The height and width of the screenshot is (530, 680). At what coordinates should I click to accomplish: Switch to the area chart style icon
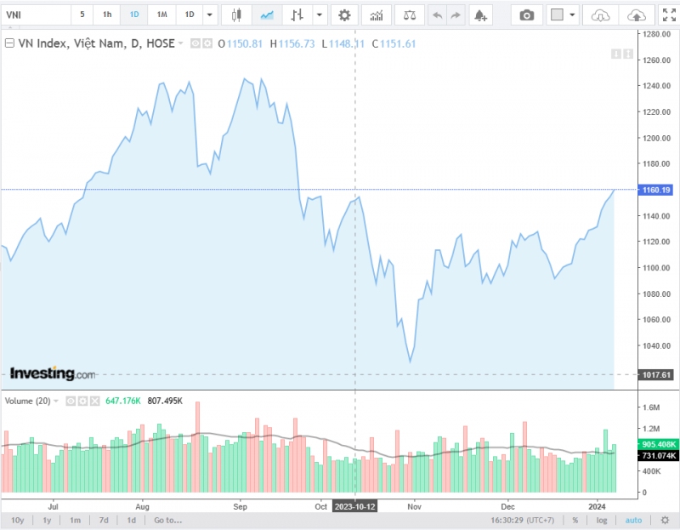267,15
